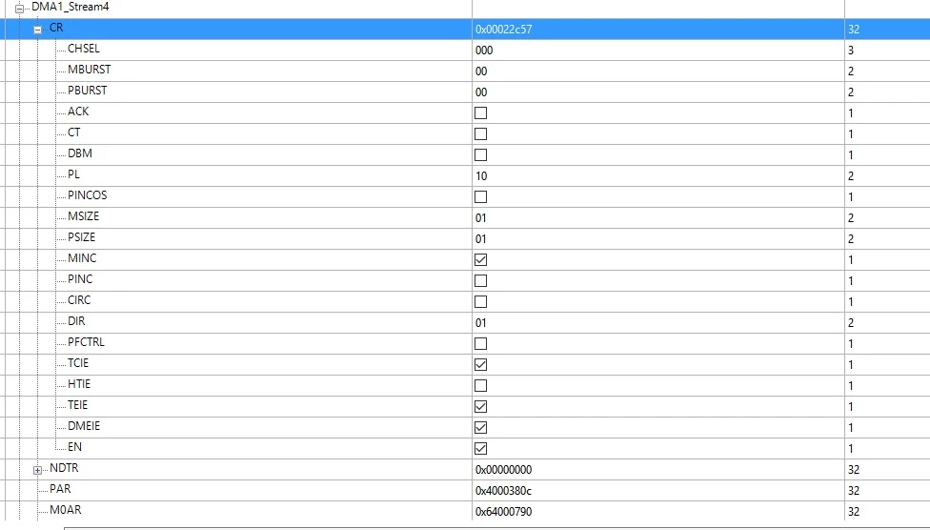Uncheck the DMEIE interrupt checkbox
This screenshot has height=530, width=930.
coord(481,427)
